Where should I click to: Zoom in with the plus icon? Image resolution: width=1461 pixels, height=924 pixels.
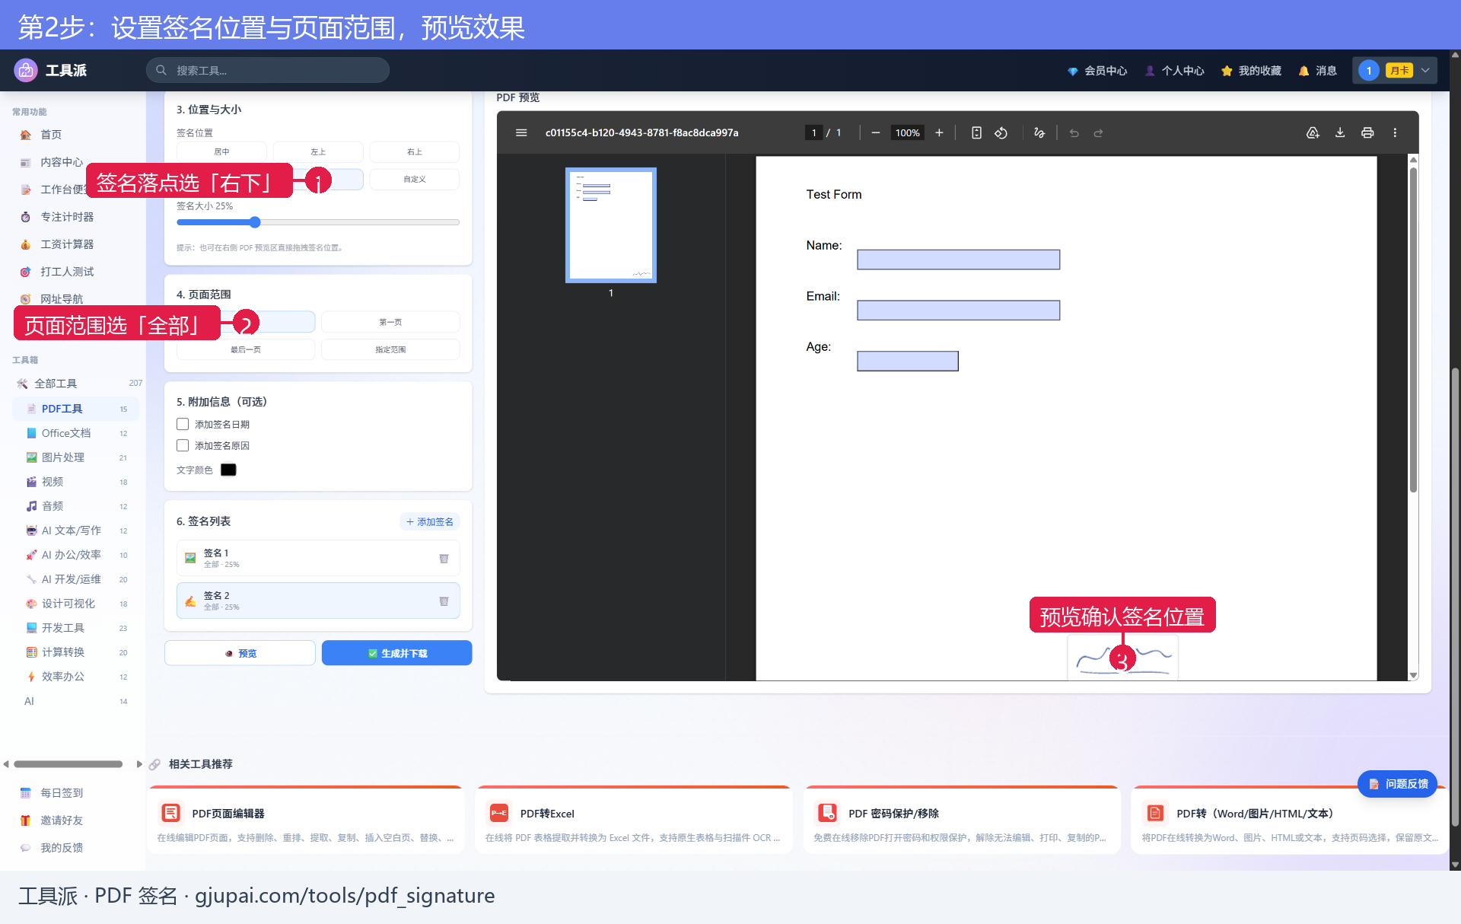point(939,132)
